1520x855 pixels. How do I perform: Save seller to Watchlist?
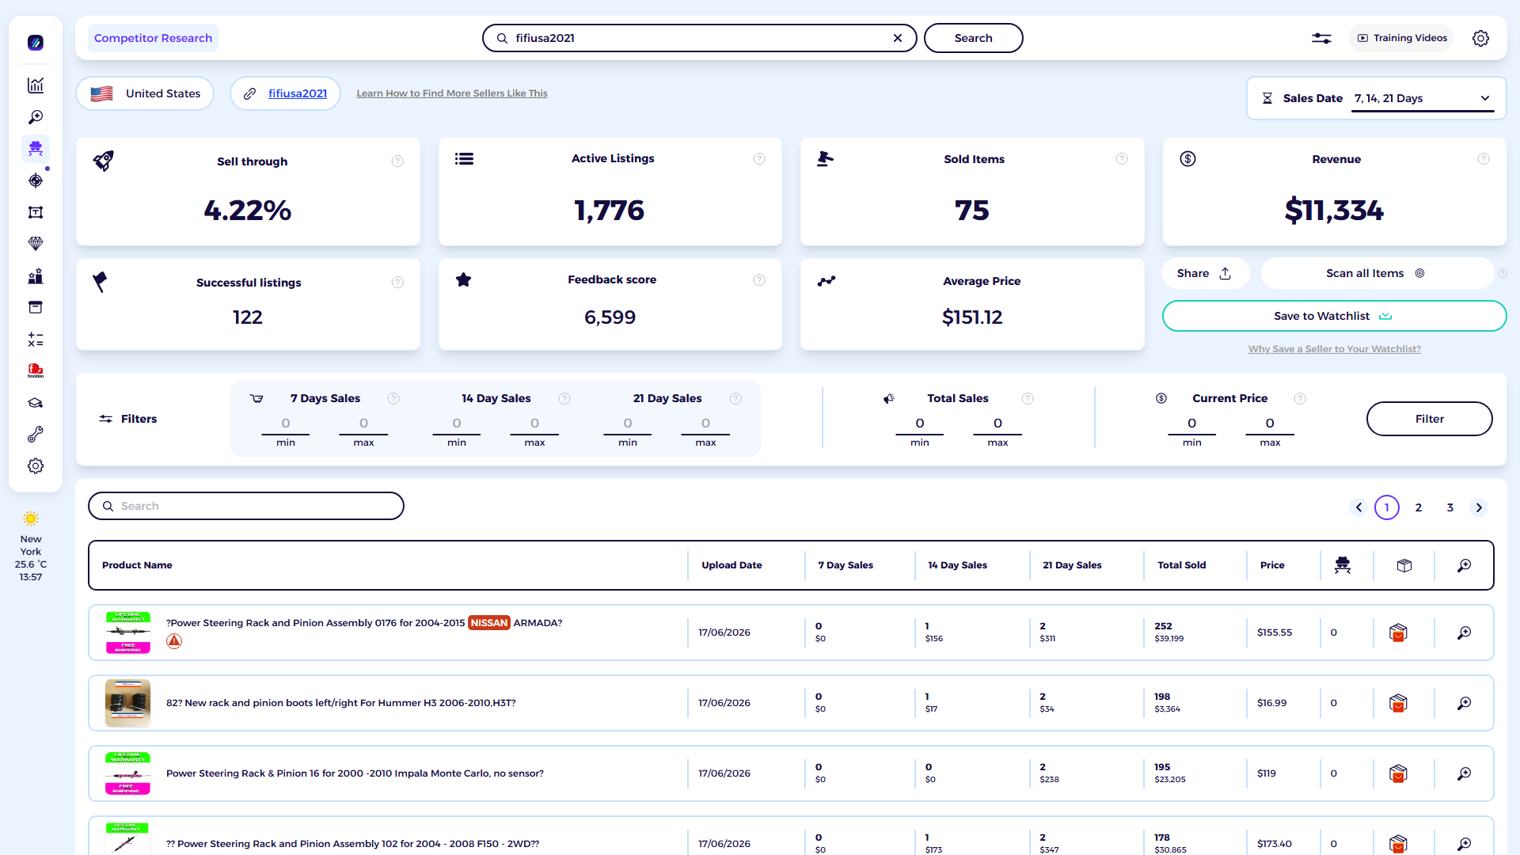(x=1334, y=316)
